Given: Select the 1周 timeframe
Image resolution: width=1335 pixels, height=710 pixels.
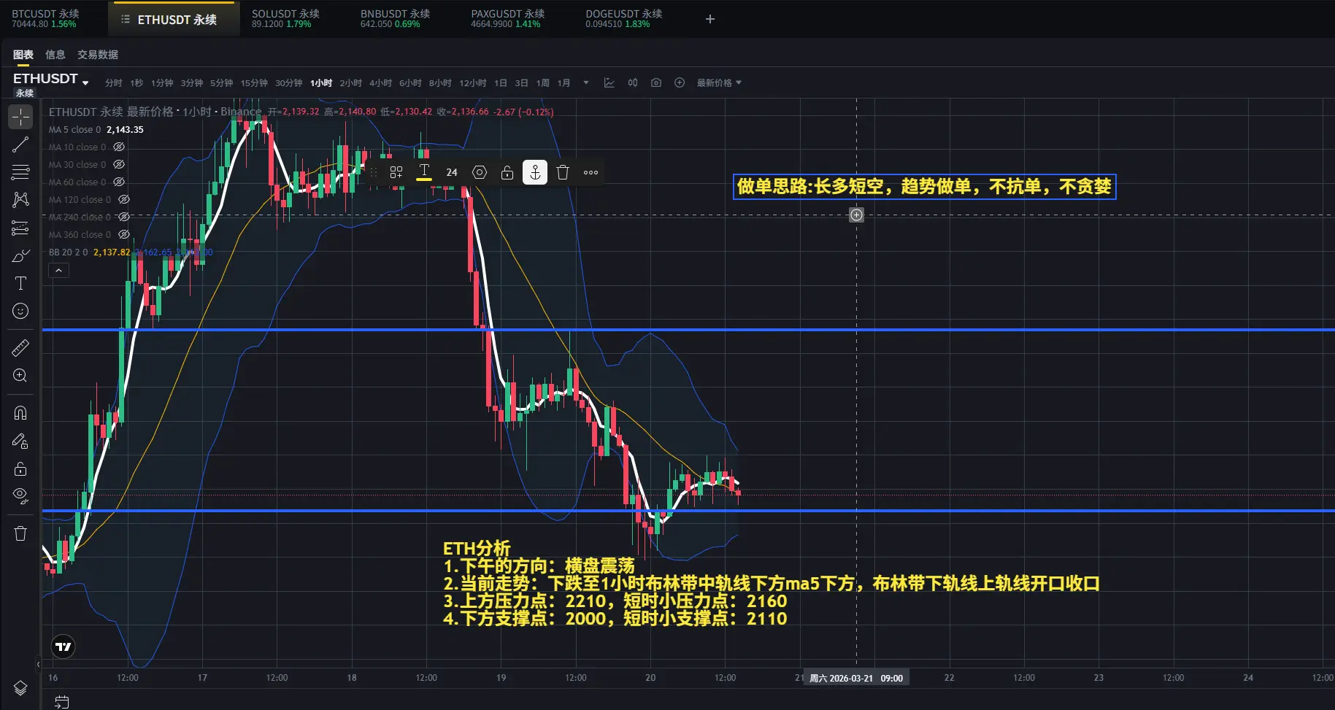Looking at the screenshot, I should (542, 83).
